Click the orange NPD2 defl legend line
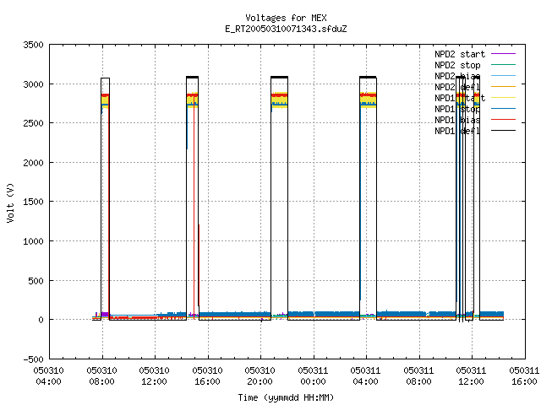Screen dimensions: 541x405 (503, 87)
